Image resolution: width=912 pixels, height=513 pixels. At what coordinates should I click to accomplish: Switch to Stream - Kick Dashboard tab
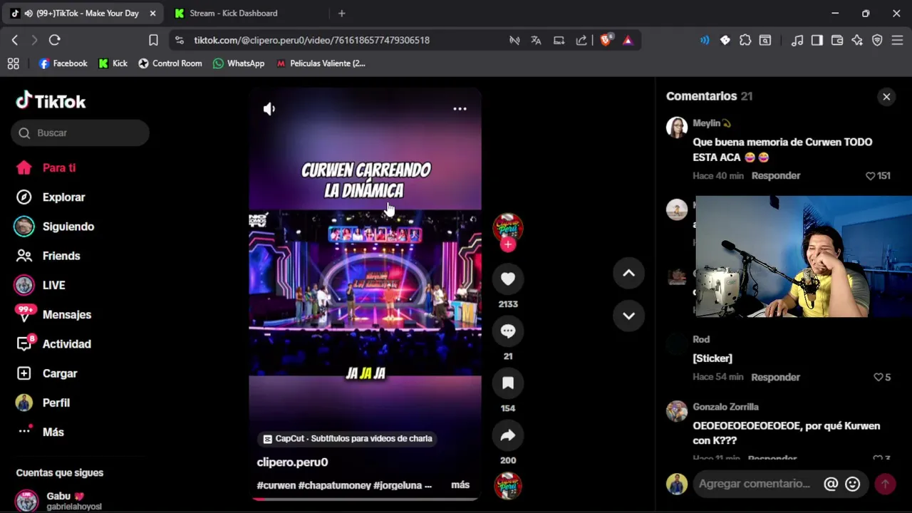click(x=234, y=13)
